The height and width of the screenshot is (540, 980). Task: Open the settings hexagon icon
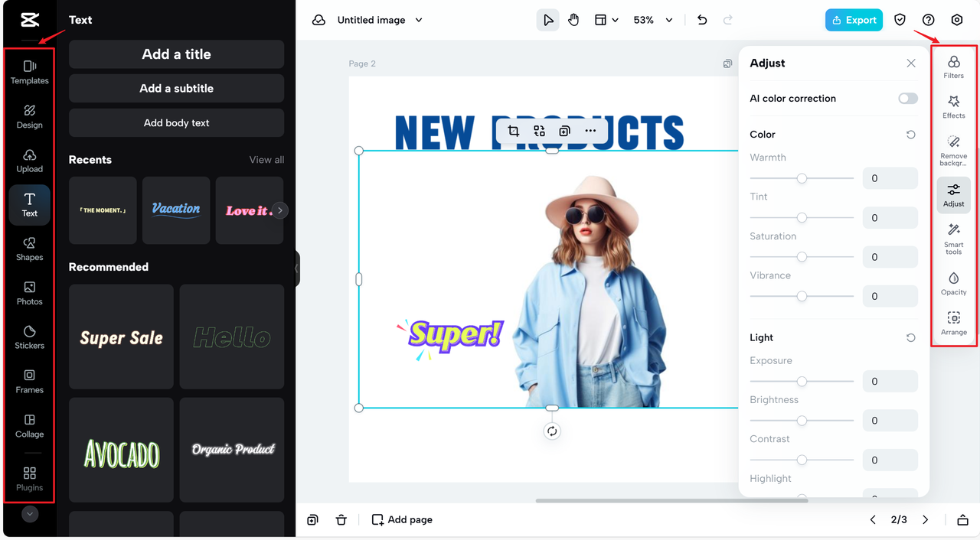[x=957, y=20]
